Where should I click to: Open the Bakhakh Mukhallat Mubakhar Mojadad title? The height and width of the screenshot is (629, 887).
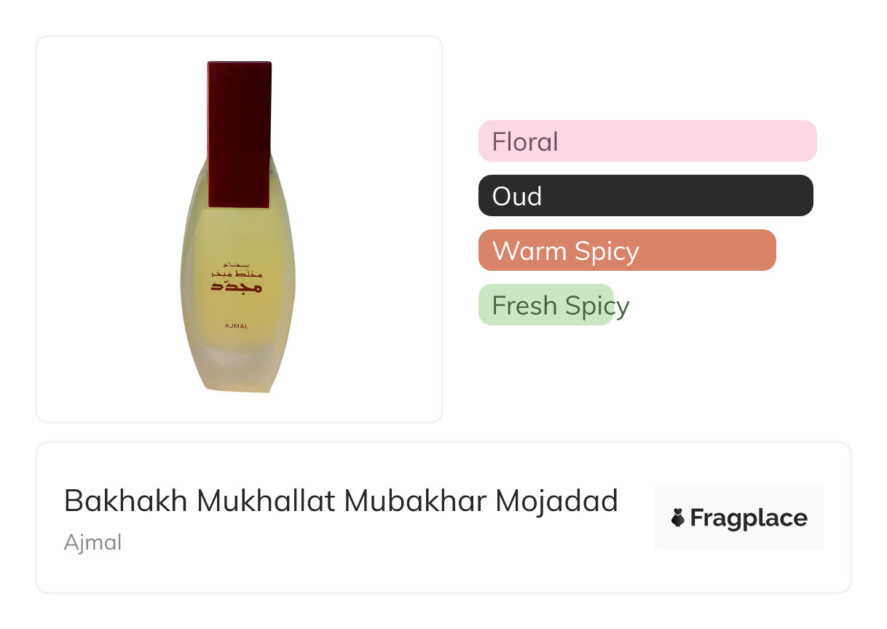pyautogui.click(x=341, y=501)
